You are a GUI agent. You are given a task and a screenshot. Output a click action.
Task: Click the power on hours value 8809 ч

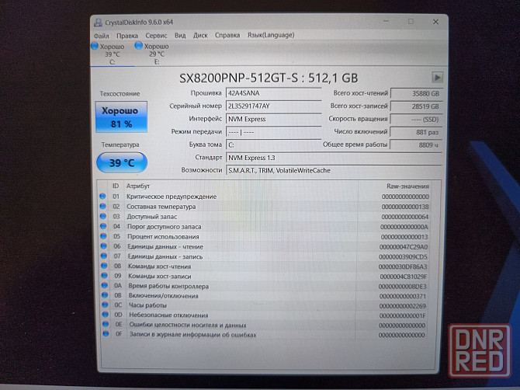point(416,145)
